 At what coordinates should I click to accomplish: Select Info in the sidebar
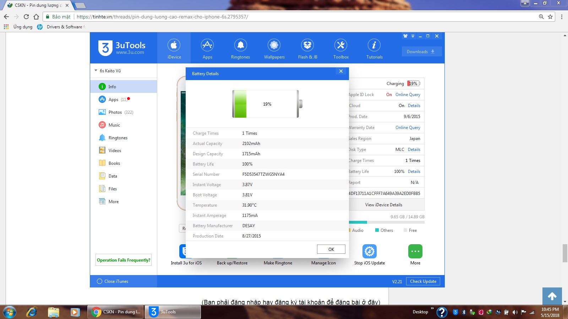point(124,86)
